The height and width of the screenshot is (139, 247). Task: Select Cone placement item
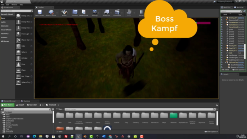coord(24,64)
